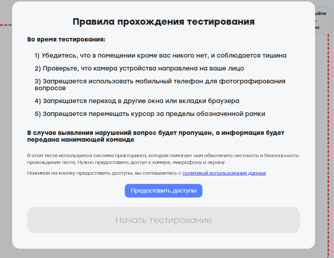Click the proctoring system description paragraph
This screenshot has height=258, width=334.
point(163,159)
